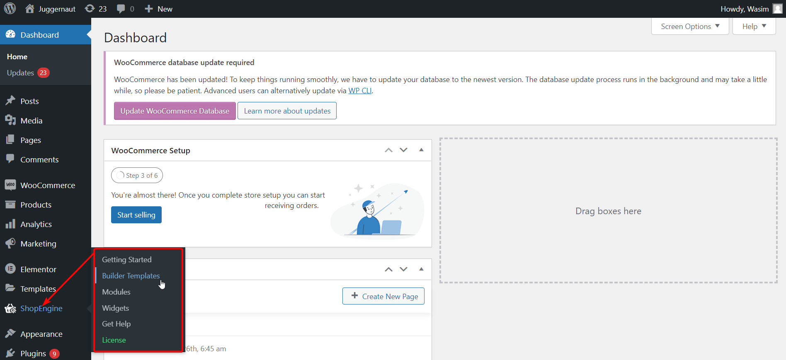Viewport: 786px width, 360px height.
Task: Click the Products box icon
Action: tap(10, 204)
